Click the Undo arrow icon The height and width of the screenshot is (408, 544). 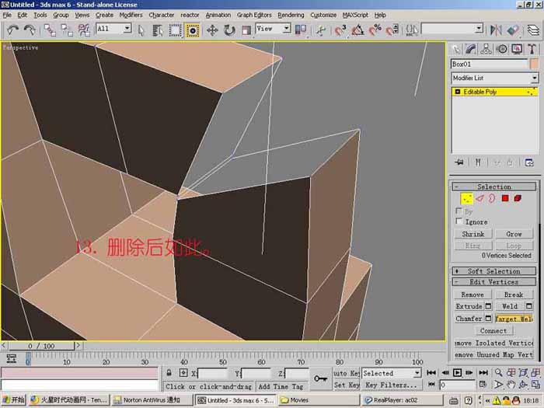tap(13, 30)
